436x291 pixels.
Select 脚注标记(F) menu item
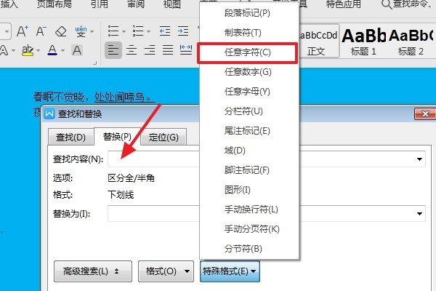249,170
